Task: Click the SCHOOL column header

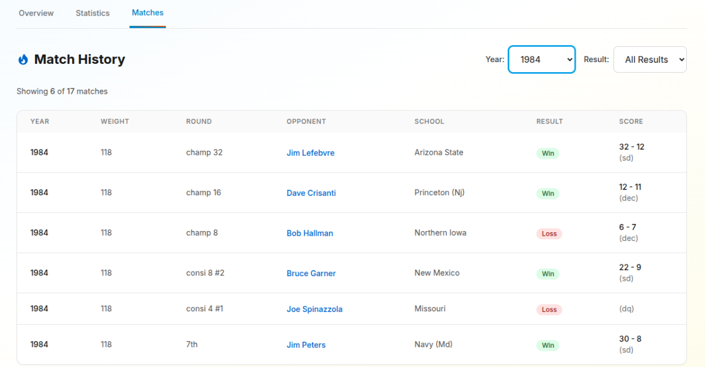Action: pyautogui.click(x=429, y=121)
